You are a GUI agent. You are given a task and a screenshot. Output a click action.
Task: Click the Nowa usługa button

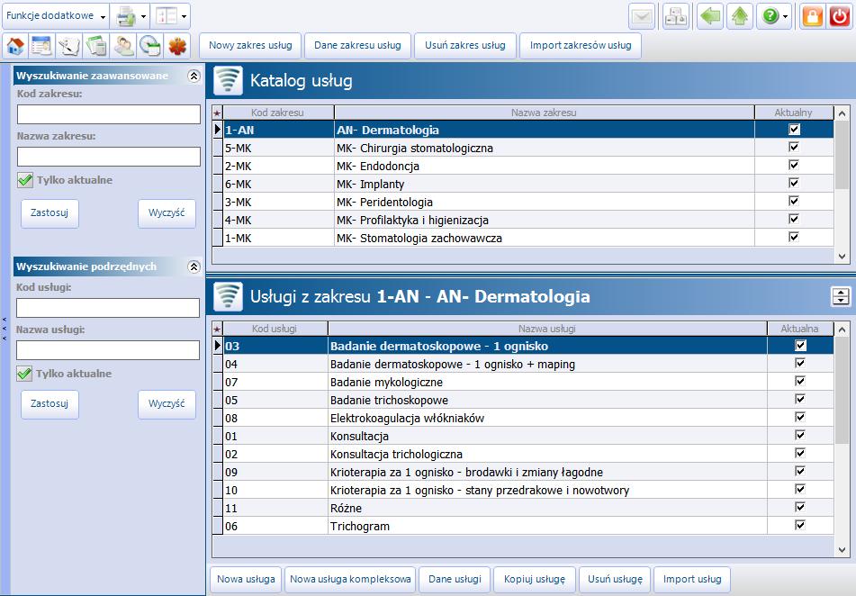click(247, 579)
